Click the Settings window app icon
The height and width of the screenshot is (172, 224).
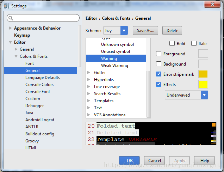tap(7, 6)
